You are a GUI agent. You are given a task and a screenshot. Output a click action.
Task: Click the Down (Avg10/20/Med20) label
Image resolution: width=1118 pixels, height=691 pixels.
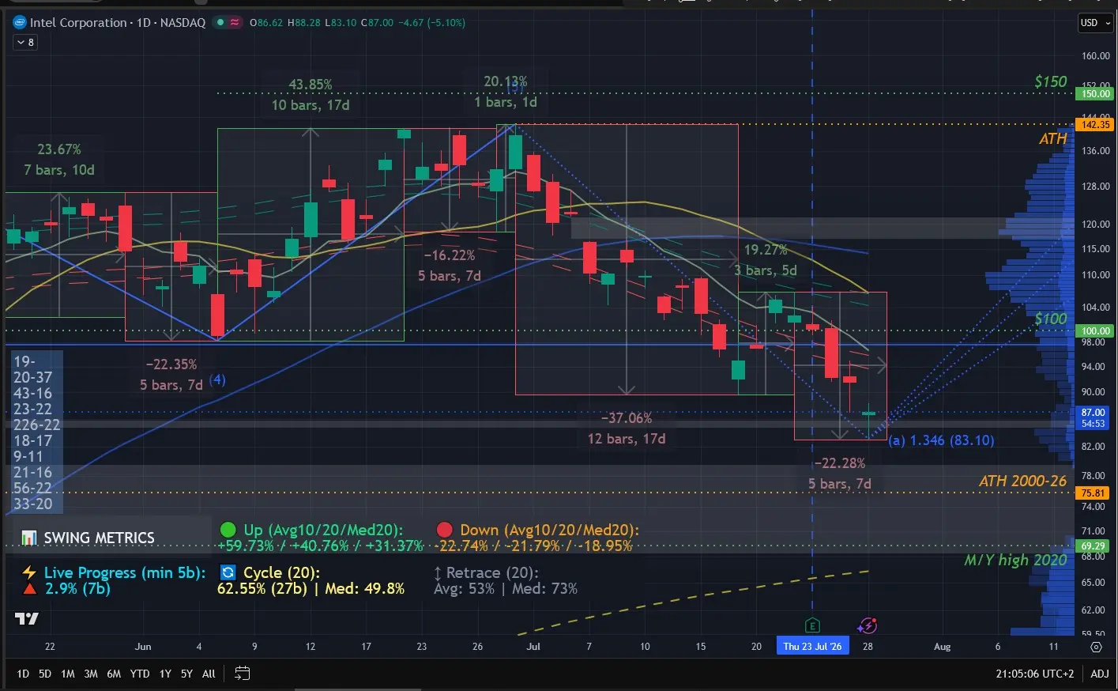coord(549,530)
